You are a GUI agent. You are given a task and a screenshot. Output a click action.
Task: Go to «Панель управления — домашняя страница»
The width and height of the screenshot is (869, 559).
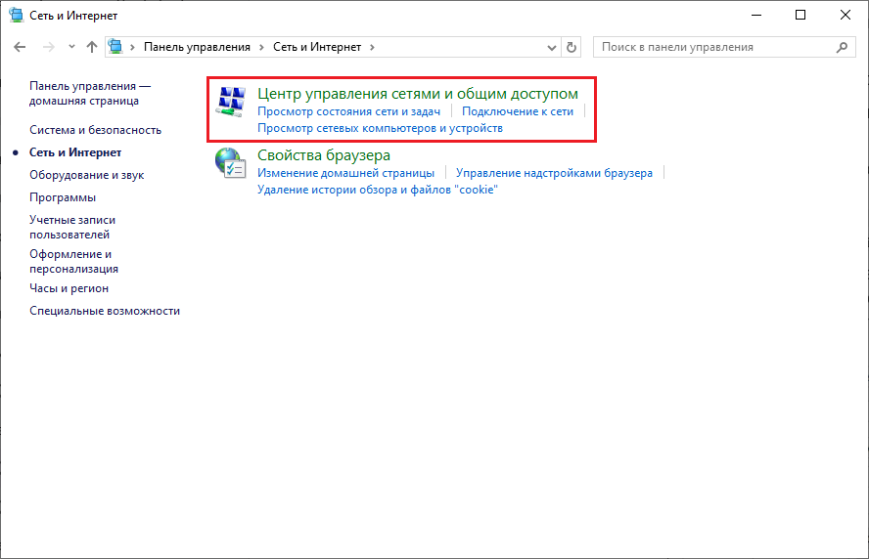coord(89,93)
